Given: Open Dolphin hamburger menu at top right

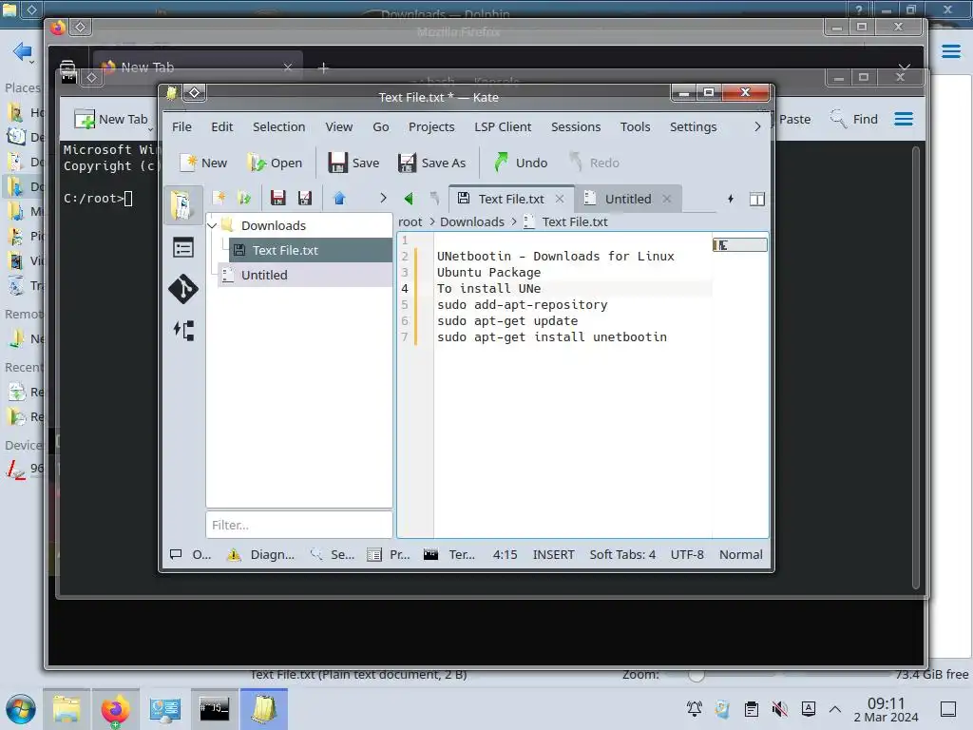Looking at the screenshot, I should [x=950, y=51].
